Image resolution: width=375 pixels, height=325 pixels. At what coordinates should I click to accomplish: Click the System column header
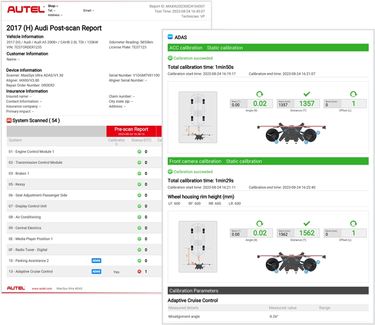[x=15, y=140]
